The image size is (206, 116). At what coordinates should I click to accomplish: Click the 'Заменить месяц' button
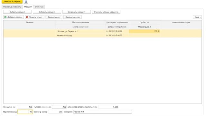[72, 17]
